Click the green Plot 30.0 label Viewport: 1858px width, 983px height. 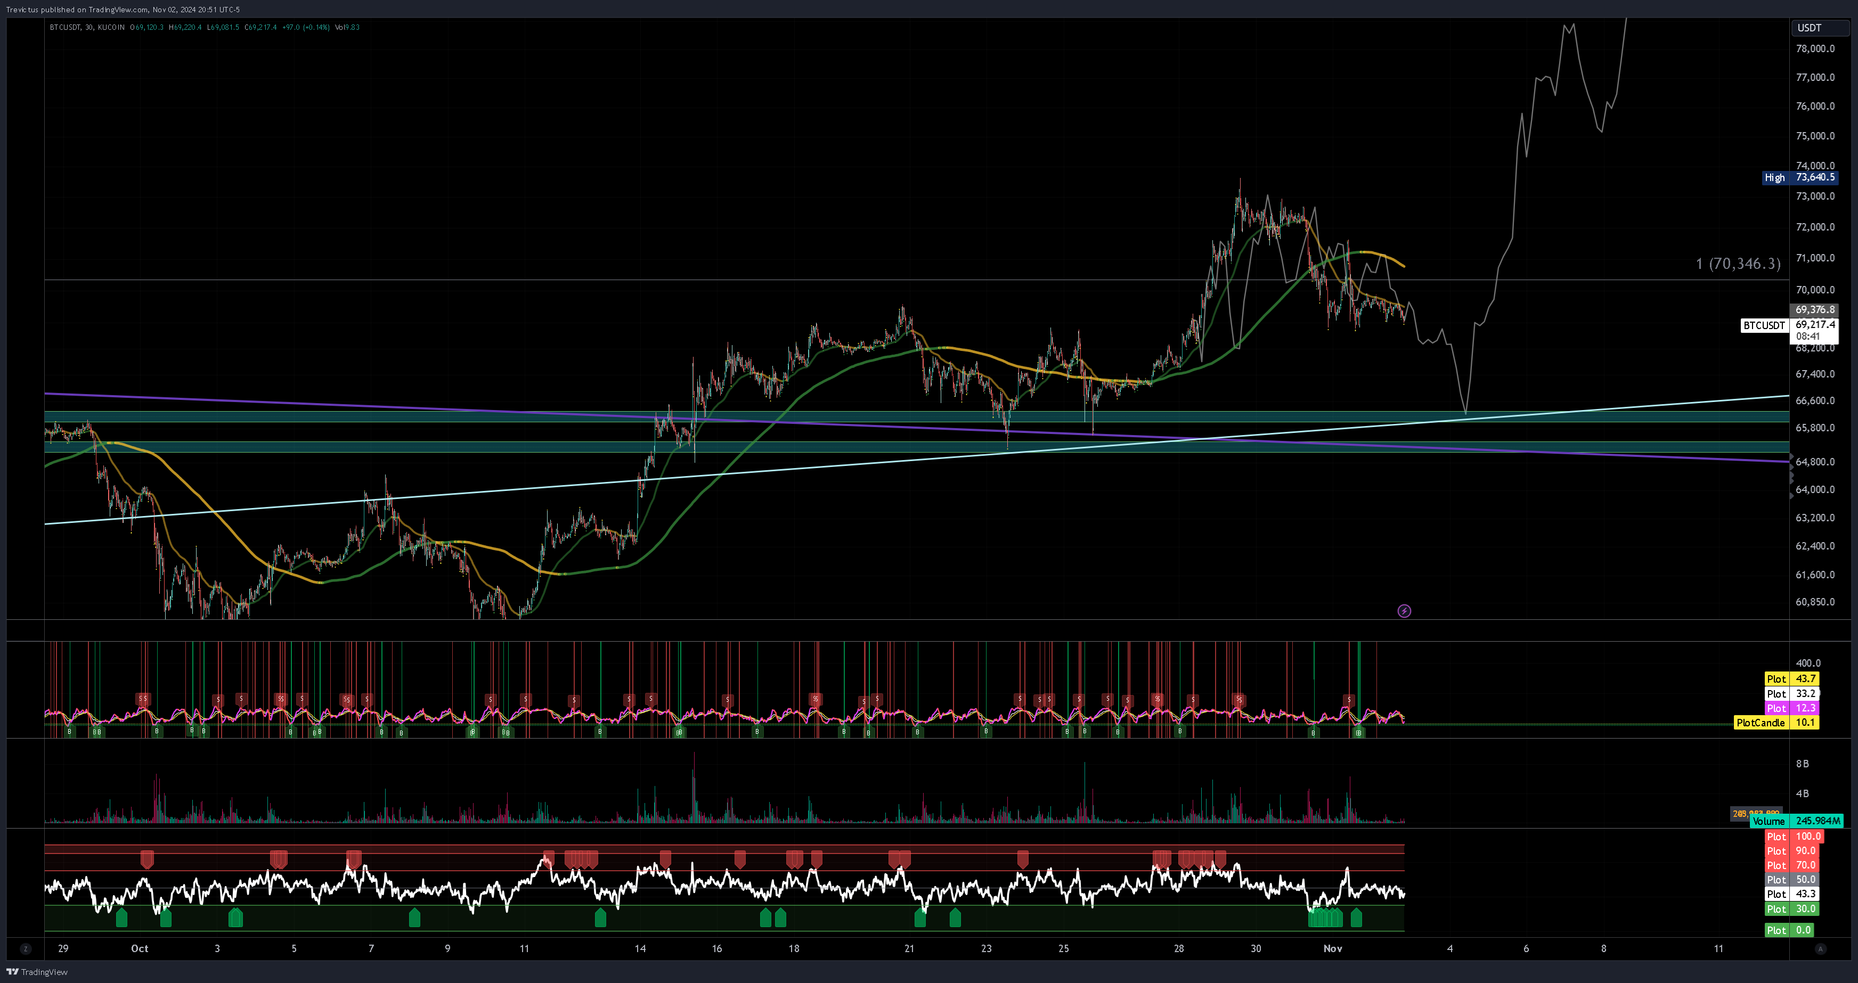tap(1791, 909)
